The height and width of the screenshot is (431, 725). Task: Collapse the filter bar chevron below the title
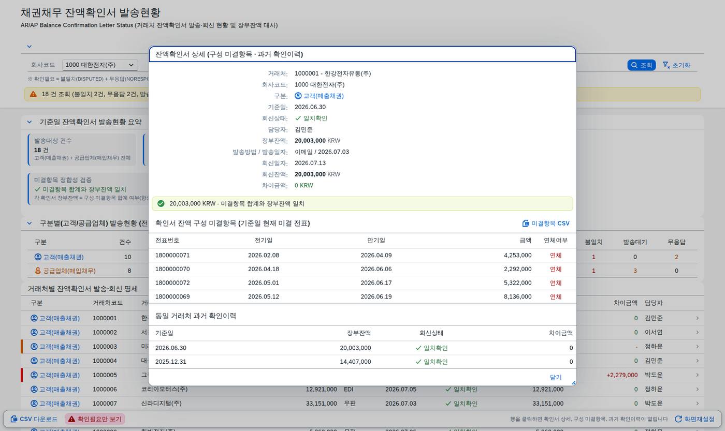[x=29, y=47]
